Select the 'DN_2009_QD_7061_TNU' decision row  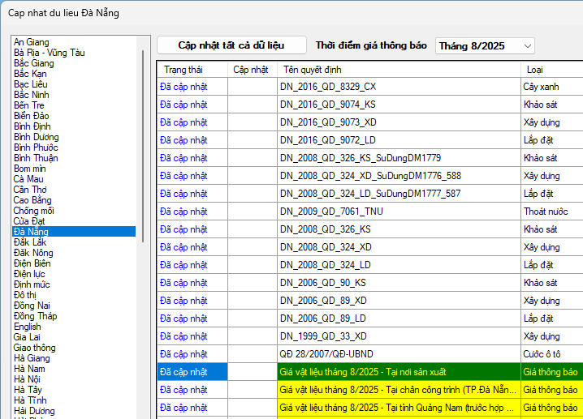pyautogui.click(x=331, y=212)
